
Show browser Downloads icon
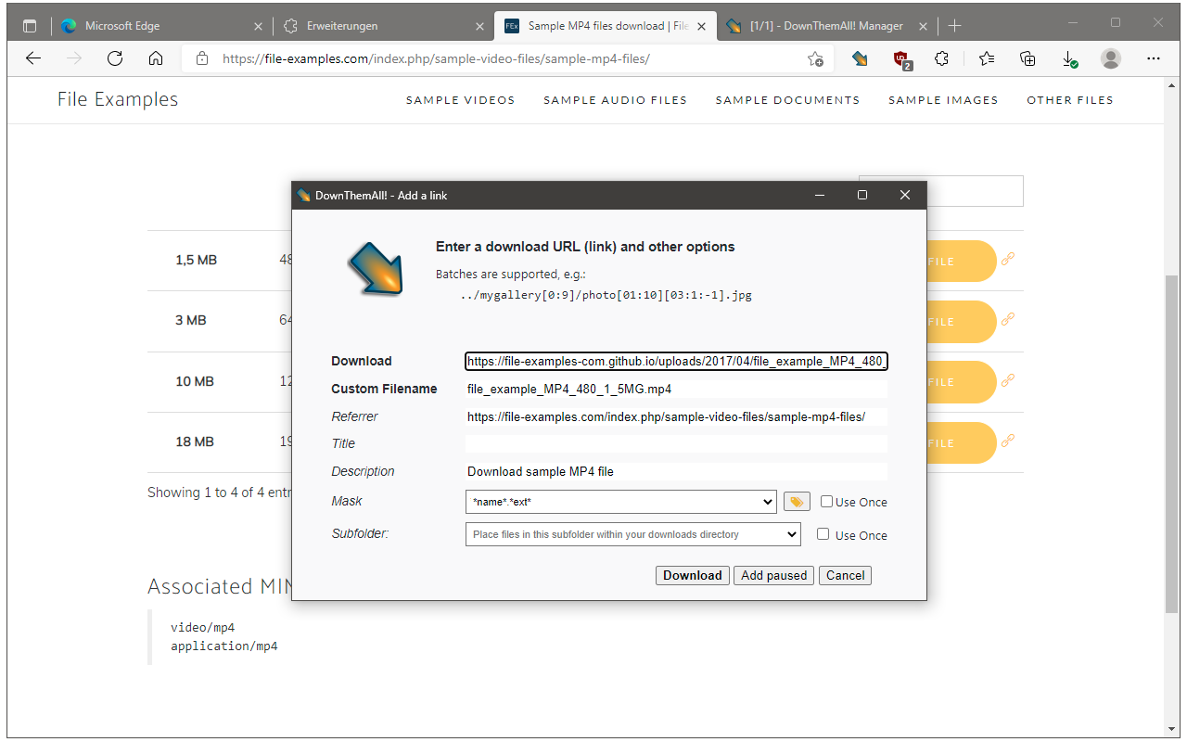tap(1069, 58)
